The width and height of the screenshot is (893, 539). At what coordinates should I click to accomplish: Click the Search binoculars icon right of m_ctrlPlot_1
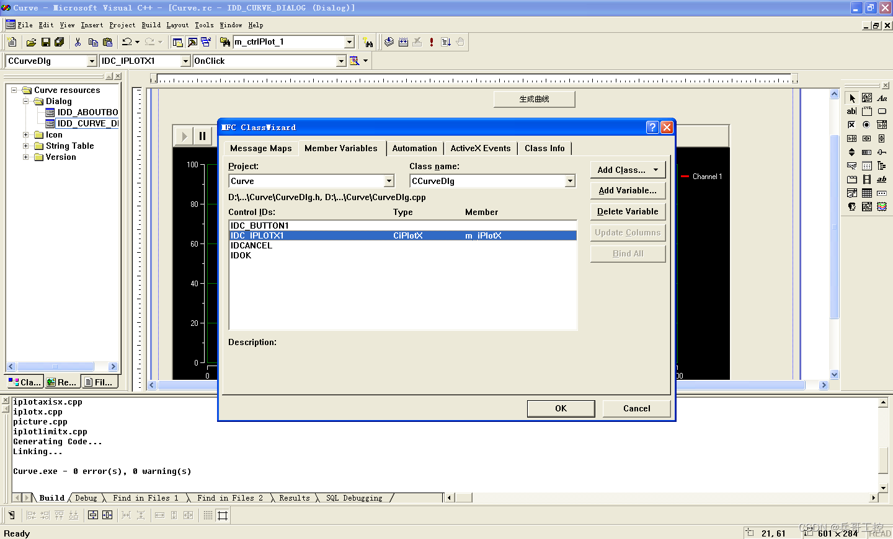click(368, 42)
